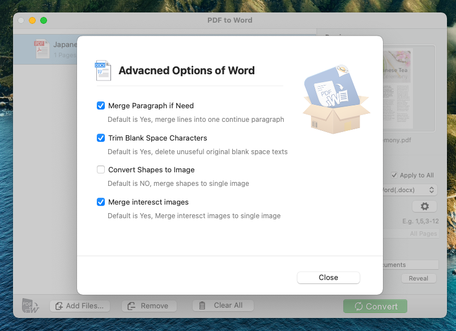Select the PDF preview thumbnail
Viewport: 456px width, 331px height.
[397, 88]
